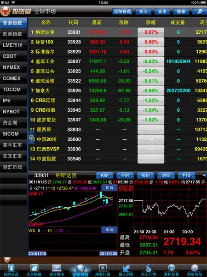Image resolution: width=207 pixels, height=277 pixels.
Task: Select 欧洲指数 in sidebar
Action: 13,34
